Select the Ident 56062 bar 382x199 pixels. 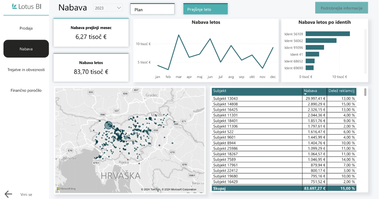pos(321,41)
